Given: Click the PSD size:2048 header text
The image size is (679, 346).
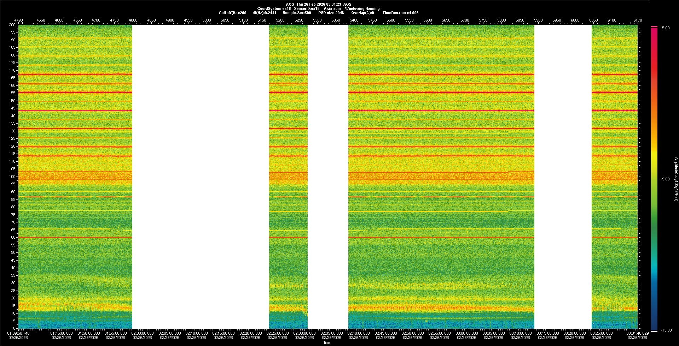Looking at the screenshot, I should click(331, 13).
